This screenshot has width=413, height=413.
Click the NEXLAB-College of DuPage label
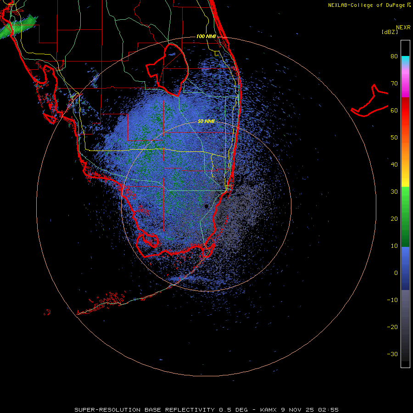click(369, 5)
